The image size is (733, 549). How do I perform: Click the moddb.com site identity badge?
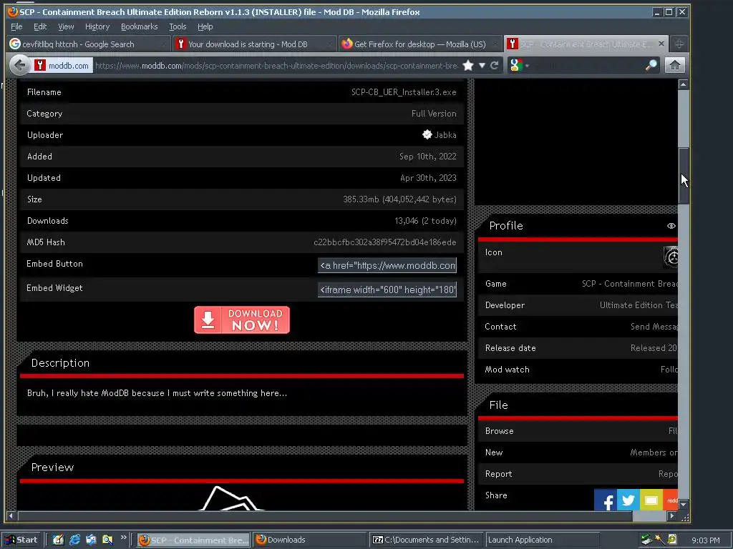click(63, 65)
